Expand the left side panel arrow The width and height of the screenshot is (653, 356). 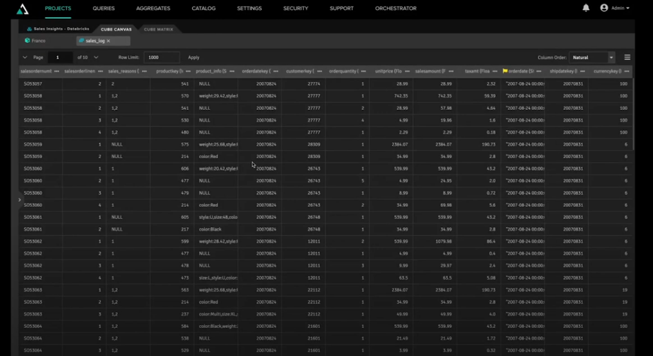20,200
